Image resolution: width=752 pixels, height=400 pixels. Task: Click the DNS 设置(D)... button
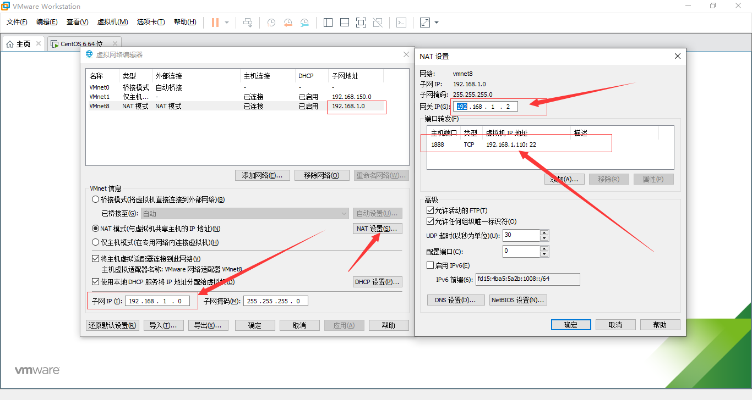[x=456, y=300]
